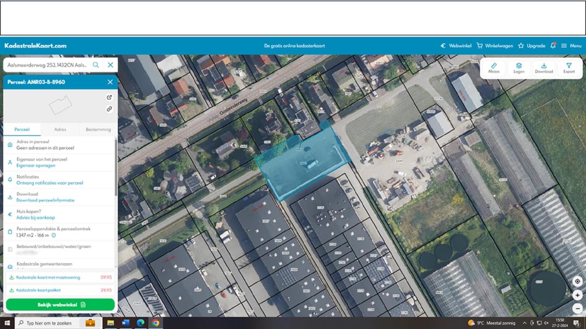Open the Winkelwagen shopping cart

[495, 46]
